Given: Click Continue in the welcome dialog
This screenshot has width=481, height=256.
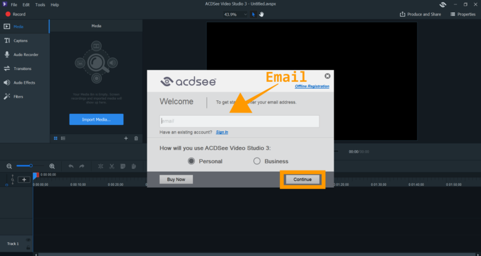Looking at the screenshot, I should pos(302,180).
